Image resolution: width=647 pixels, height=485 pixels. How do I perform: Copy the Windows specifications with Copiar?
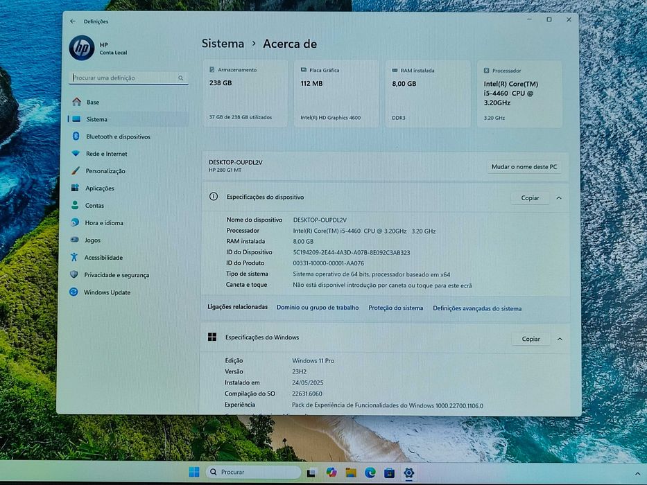point(530,339)
